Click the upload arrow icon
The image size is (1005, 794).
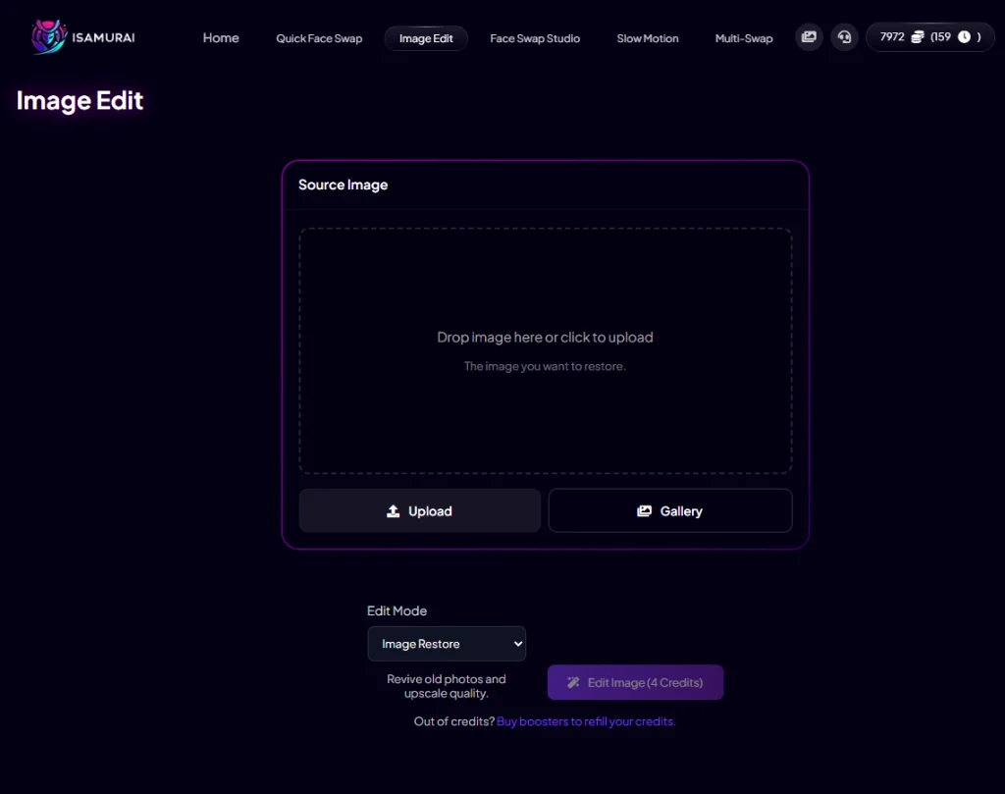(394, 511)
